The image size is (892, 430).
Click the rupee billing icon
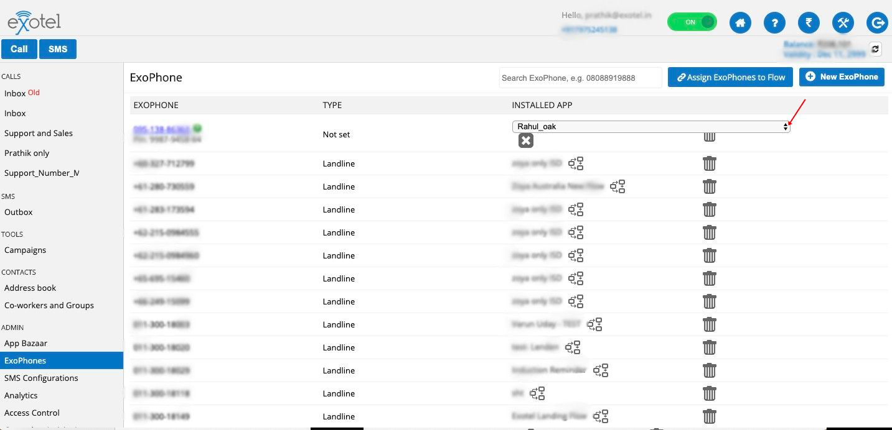(809, 23)
